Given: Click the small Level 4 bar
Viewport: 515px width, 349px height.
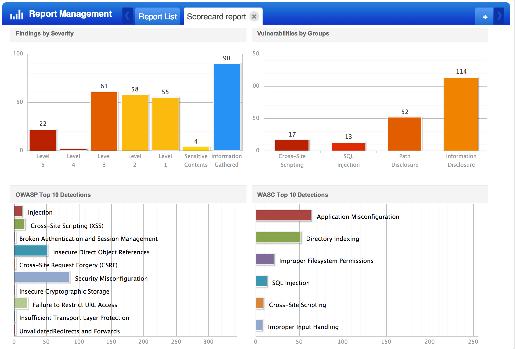Looking at the screenshot, I should [x=73, y=150].
